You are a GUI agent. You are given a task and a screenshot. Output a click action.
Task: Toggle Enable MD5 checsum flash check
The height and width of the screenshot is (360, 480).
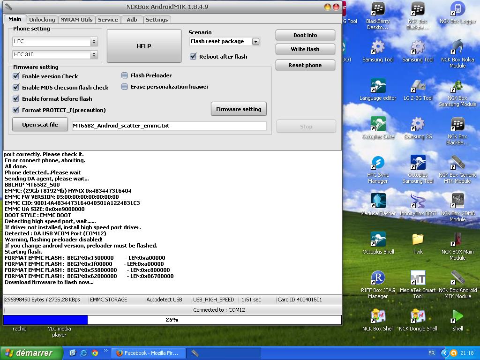click(x=16, y=87)
